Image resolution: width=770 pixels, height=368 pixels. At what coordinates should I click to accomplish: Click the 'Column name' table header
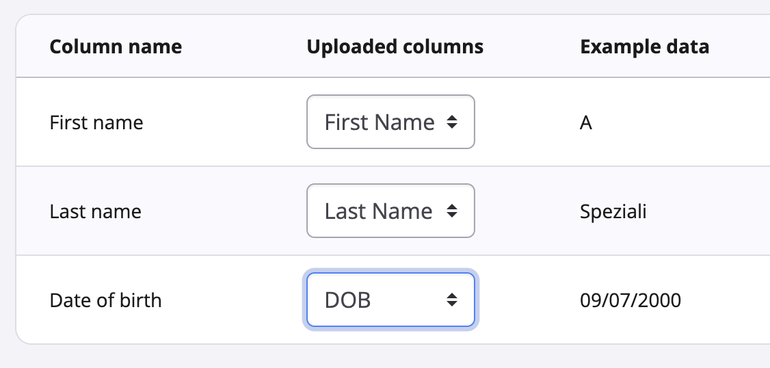[x=116, y=47]
